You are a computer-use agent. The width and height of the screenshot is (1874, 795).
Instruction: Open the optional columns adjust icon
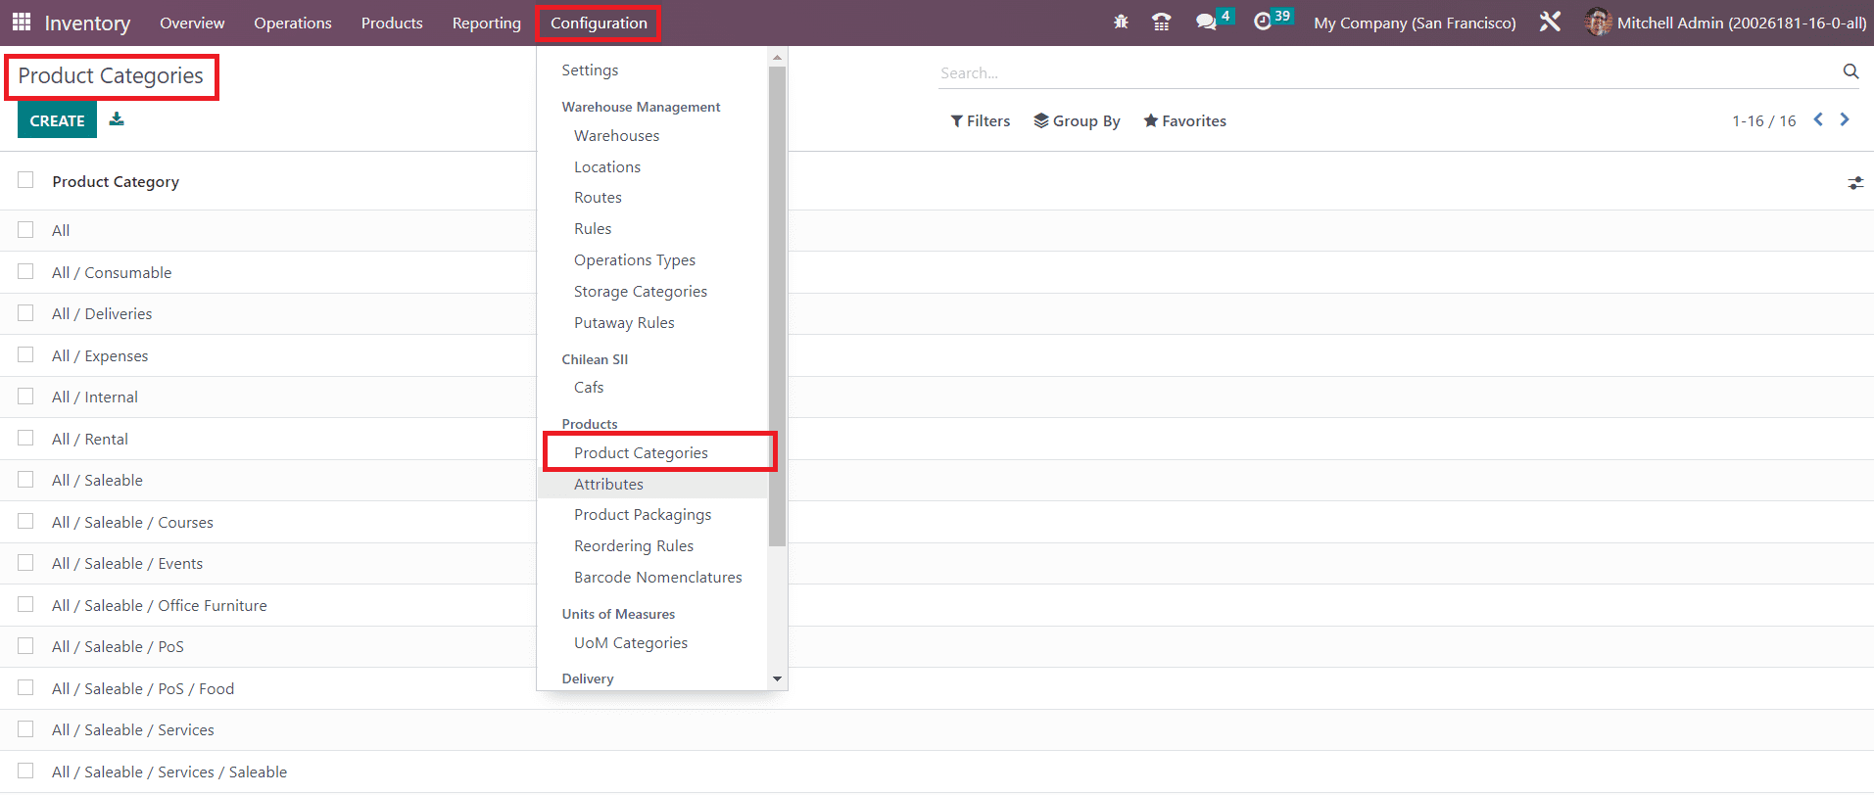tap(1855, 183)
